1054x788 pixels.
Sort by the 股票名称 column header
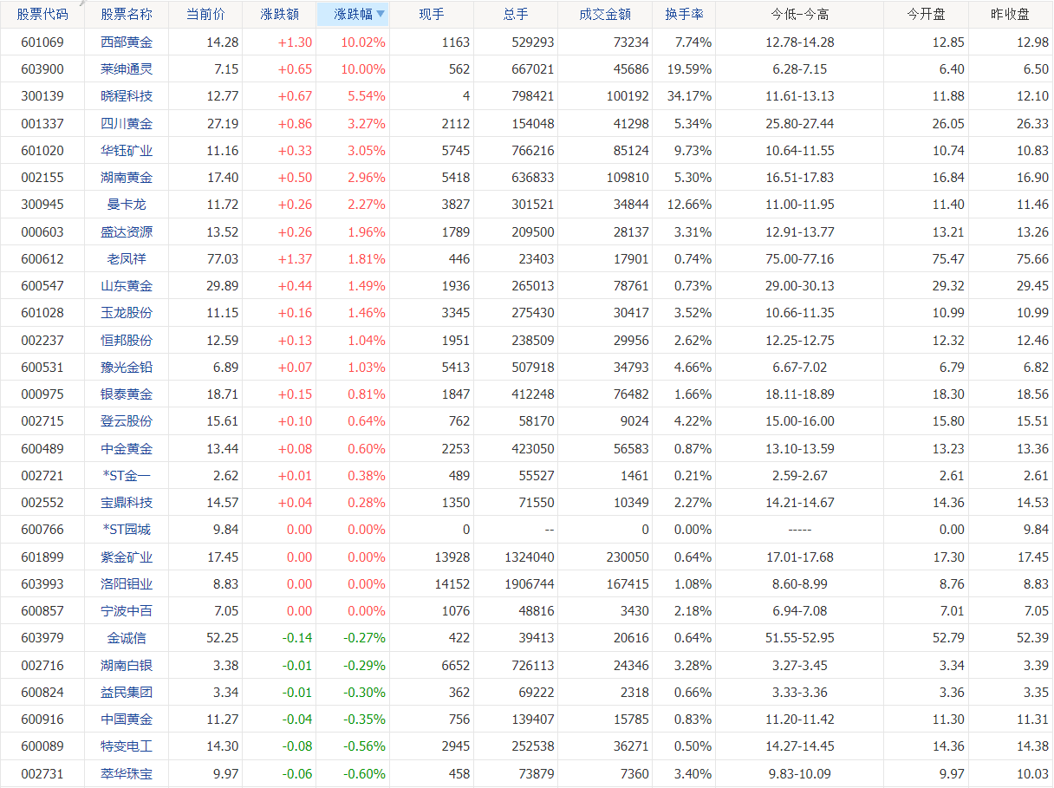(127, 15)
